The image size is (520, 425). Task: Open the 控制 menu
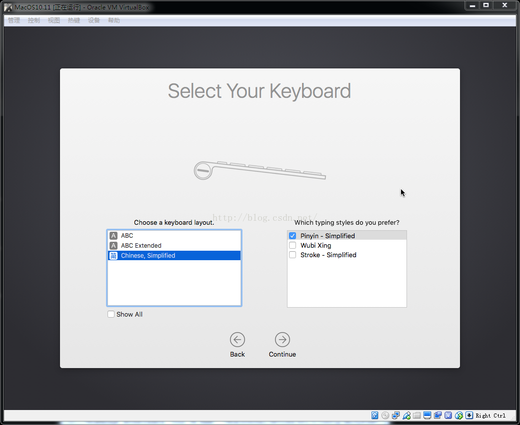(34, 20)
